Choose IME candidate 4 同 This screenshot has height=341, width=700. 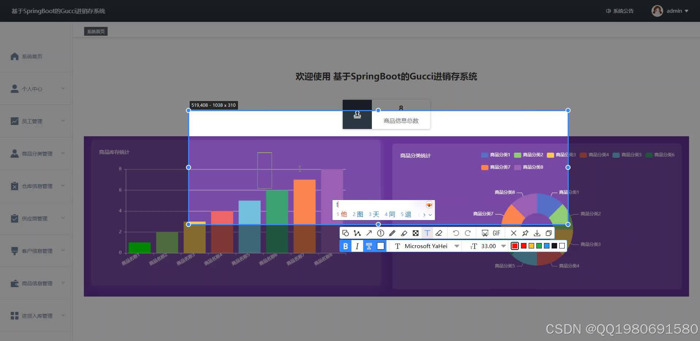tap(390, 214)
